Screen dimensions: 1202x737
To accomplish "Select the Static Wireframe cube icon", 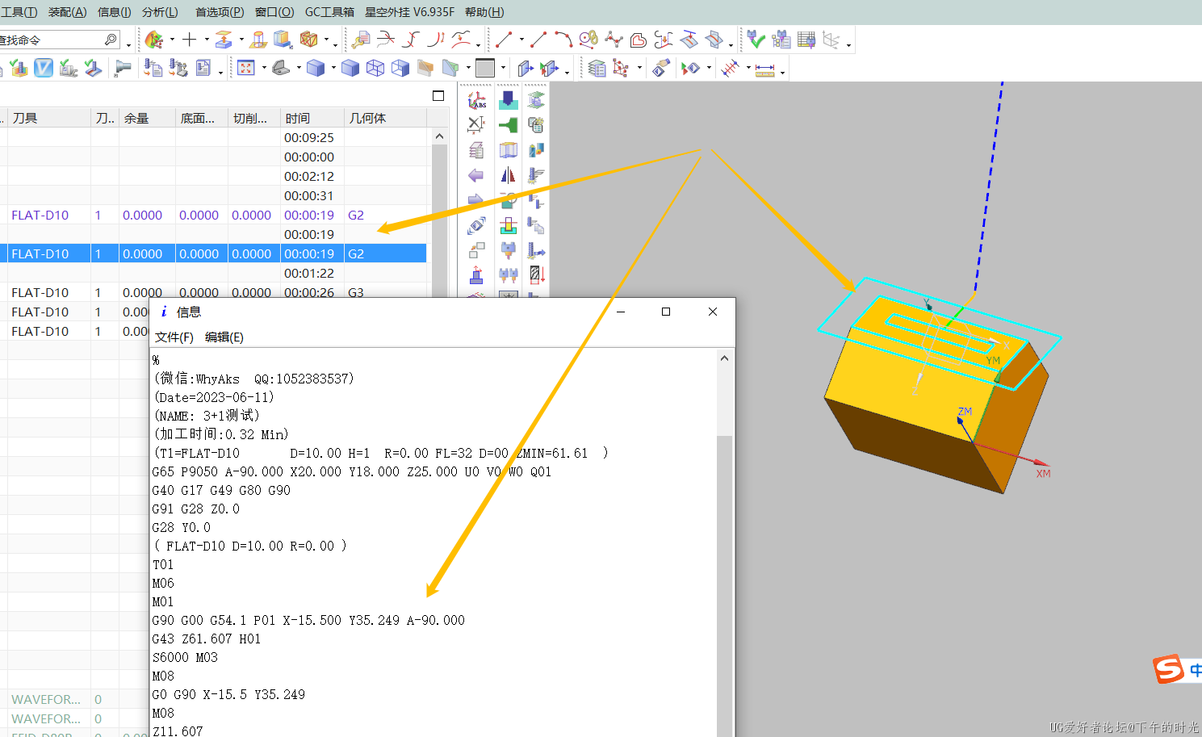I will pos(375,68).
